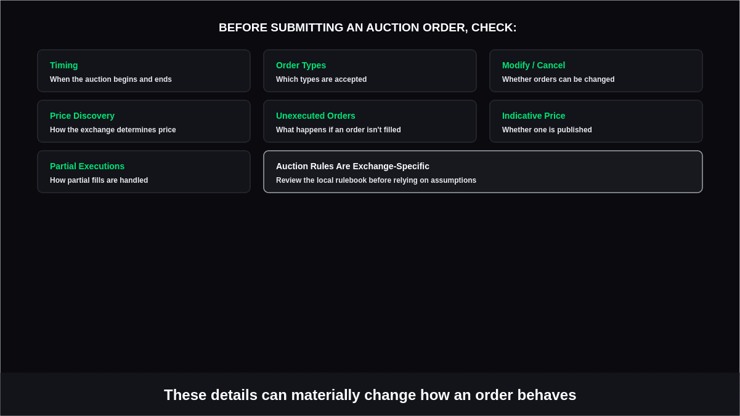Click the Indicative Price heading text
This screenshot has height=416, width=740.
534,116
